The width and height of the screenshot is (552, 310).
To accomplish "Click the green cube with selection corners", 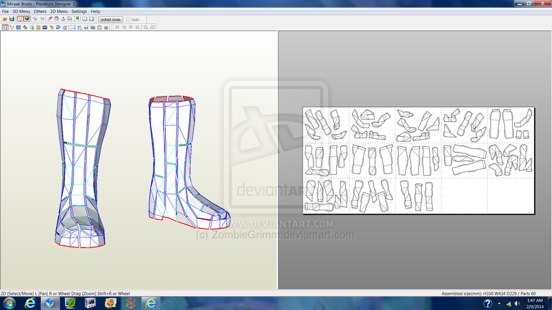I will coord(77,19).
